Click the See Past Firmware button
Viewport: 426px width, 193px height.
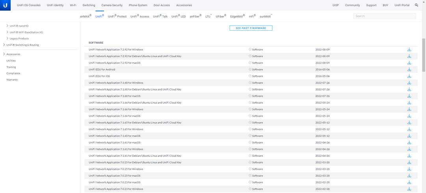tap(251, 28)
